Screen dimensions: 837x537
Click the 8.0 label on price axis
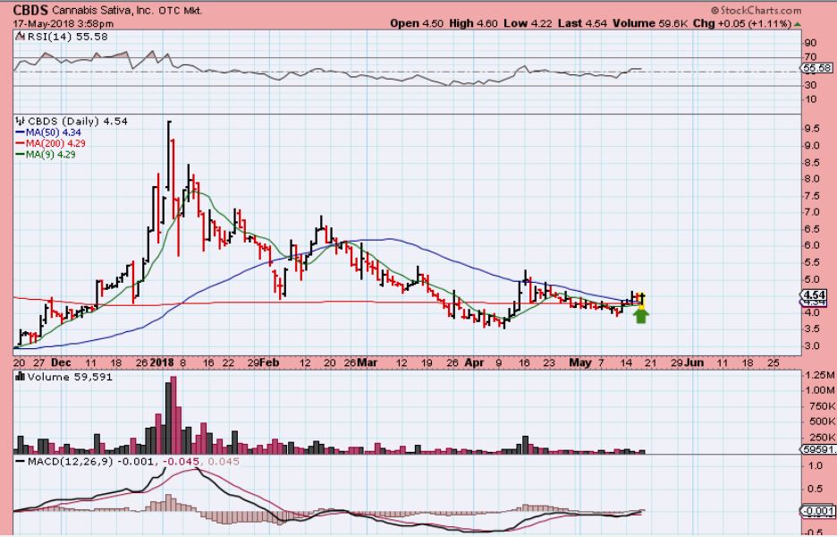(813, 178)
